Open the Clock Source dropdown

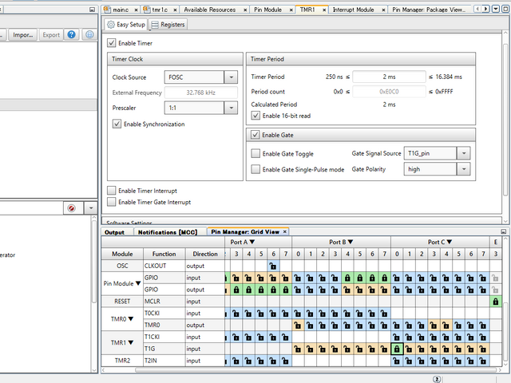click(231, 77)
